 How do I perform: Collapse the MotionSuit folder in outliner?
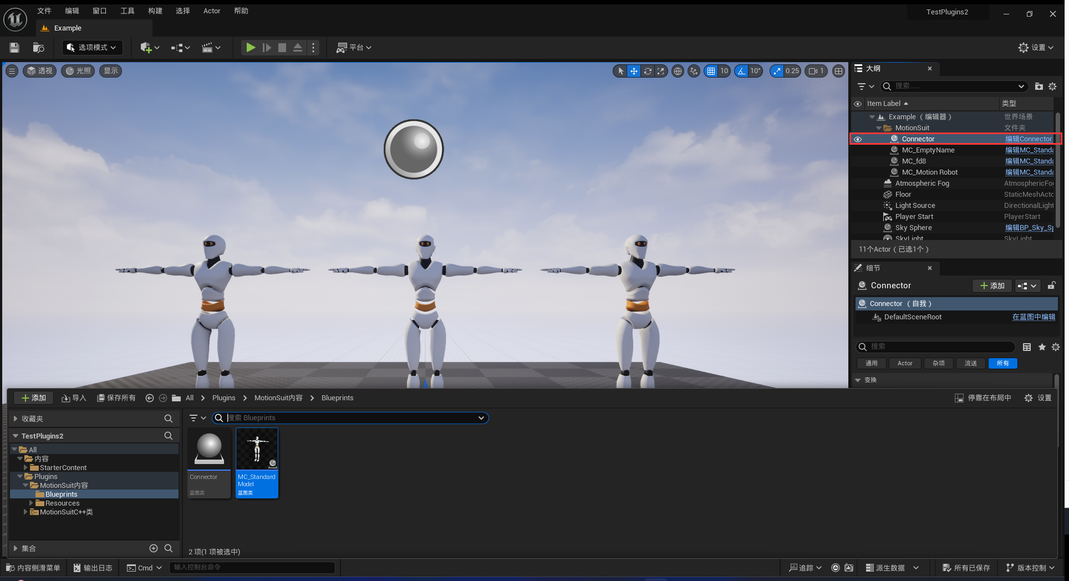[x=879, y=128]
